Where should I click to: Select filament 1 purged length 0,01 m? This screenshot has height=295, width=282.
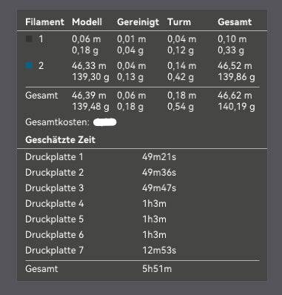pyautogui.click(x=132, y=39)
